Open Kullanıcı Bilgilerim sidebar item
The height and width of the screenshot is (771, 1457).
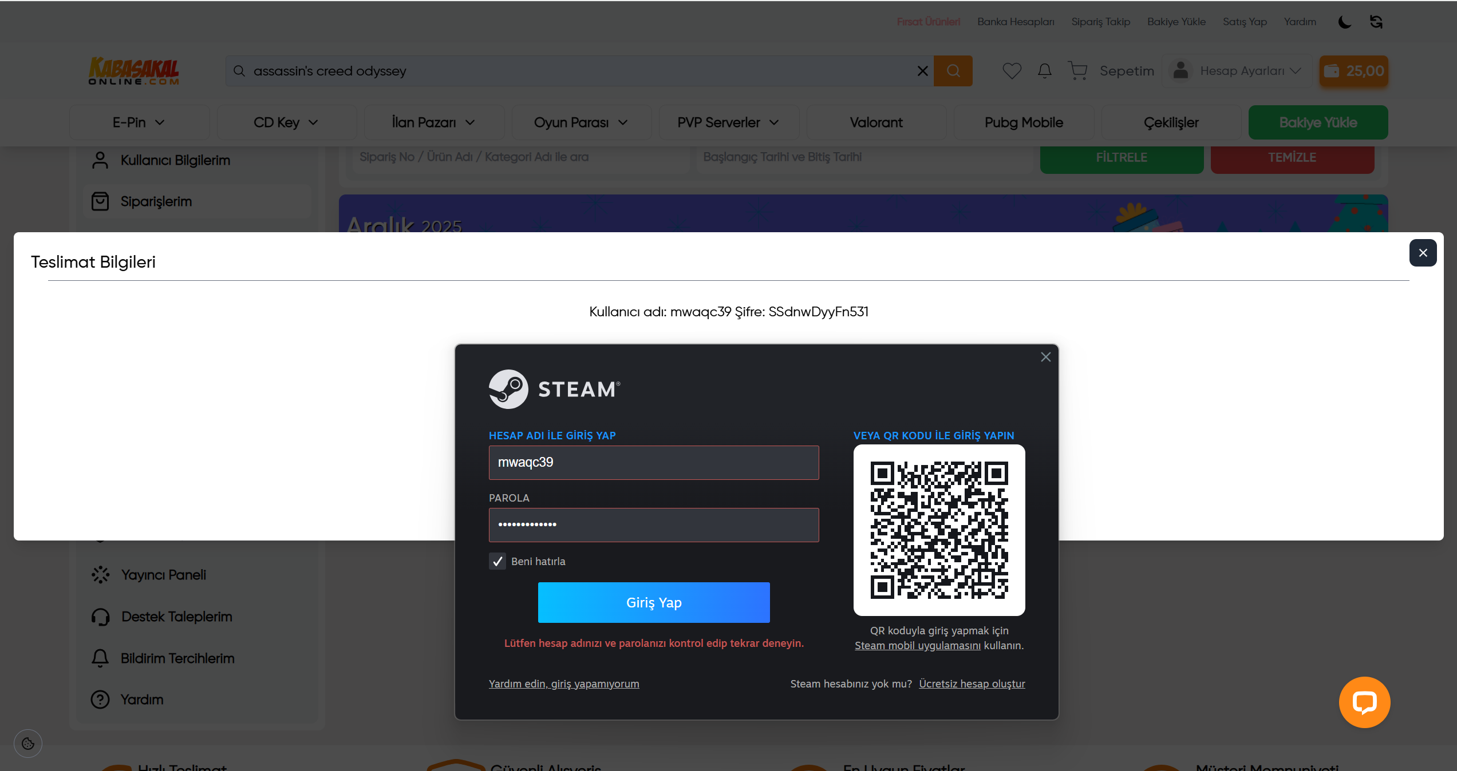198,160
